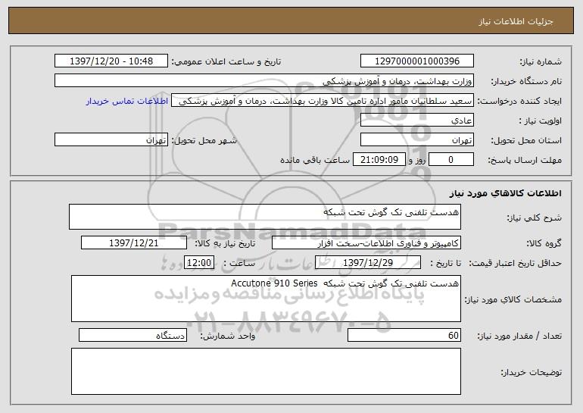Click the تاریخ نیاز به کالا field 1397/12/21
Viewport: 583px width, 413px height.
[x=134, y=243]
